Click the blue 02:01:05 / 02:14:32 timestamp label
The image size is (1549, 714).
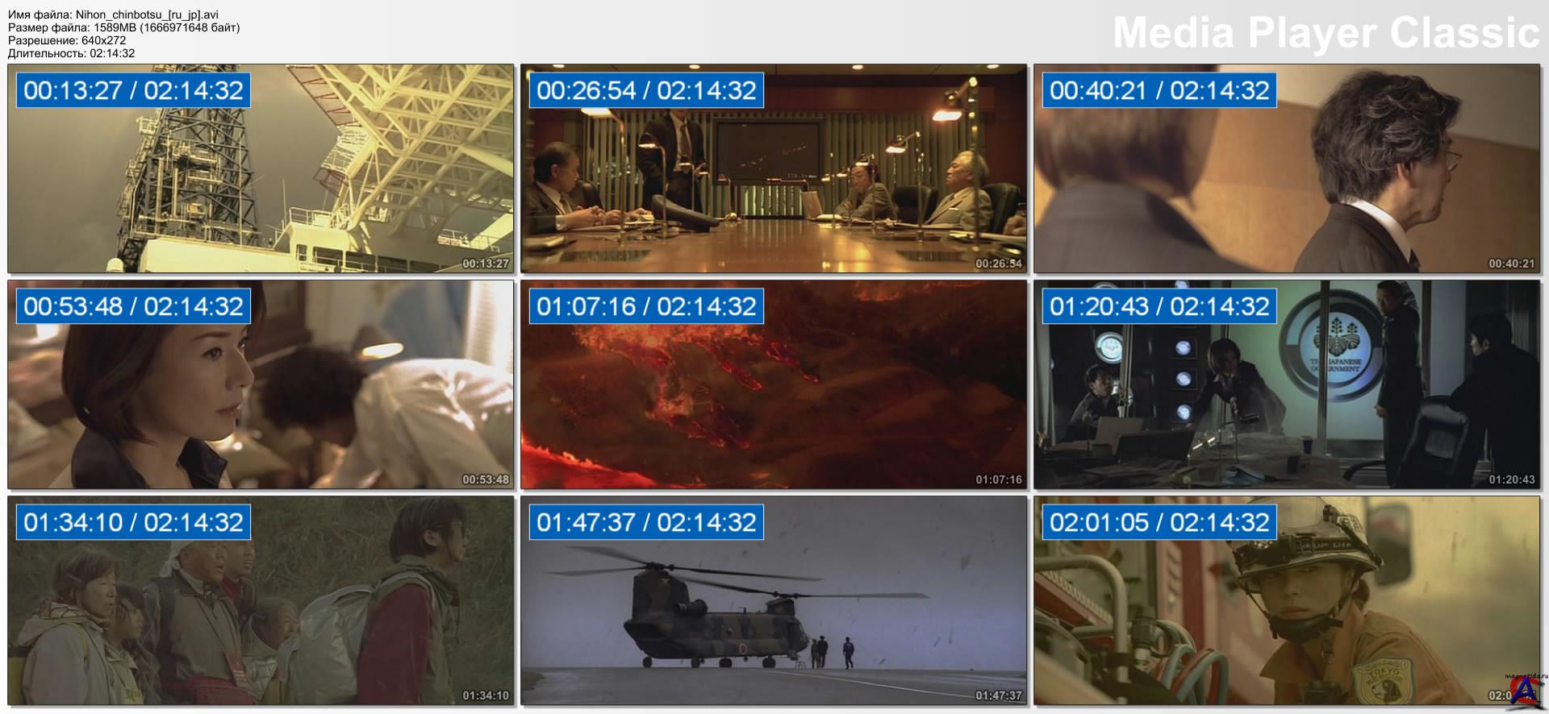[1159, 522]
